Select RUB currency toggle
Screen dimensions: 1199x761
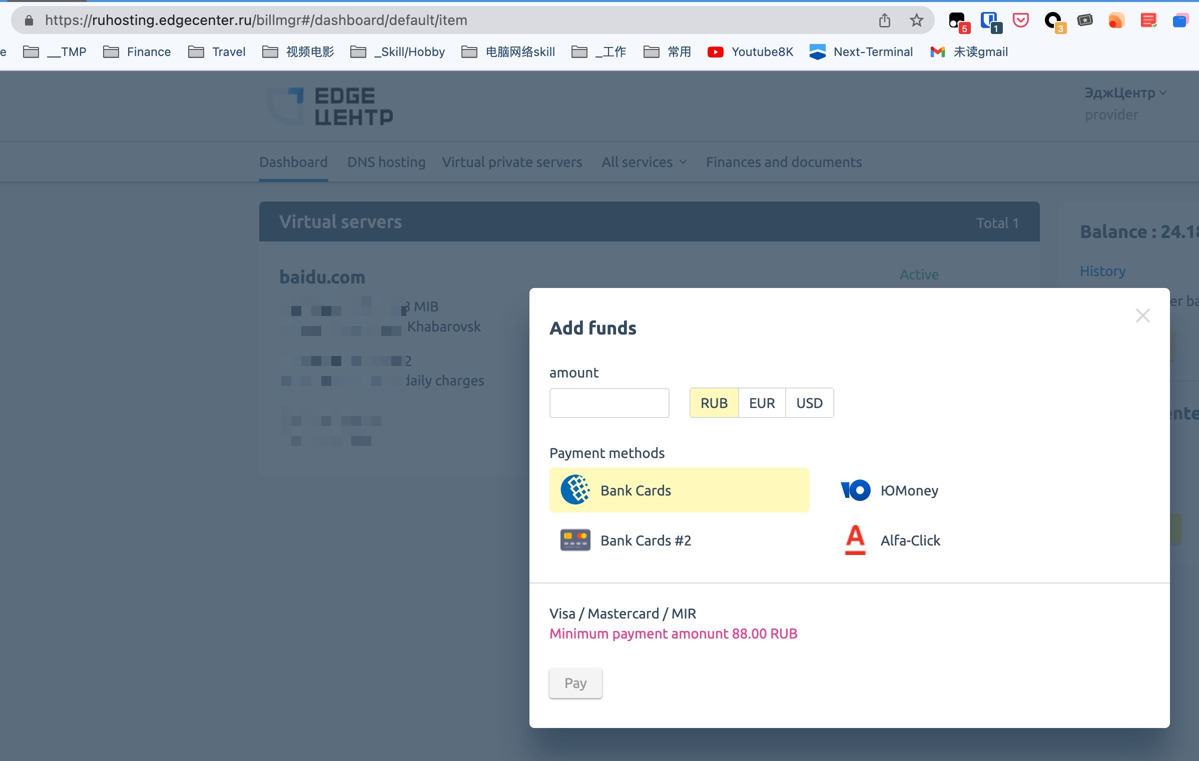714,402
